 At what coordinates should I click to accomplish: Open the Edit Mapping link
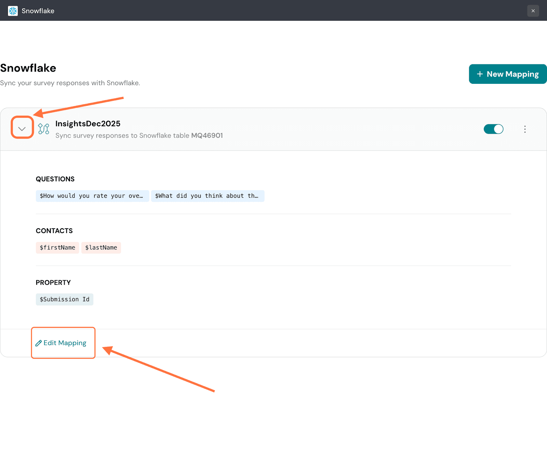point(65,343)
